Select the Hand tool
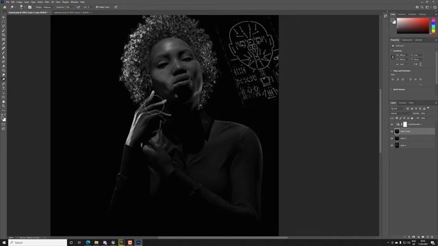438x246 pixels. coord(3,102)
